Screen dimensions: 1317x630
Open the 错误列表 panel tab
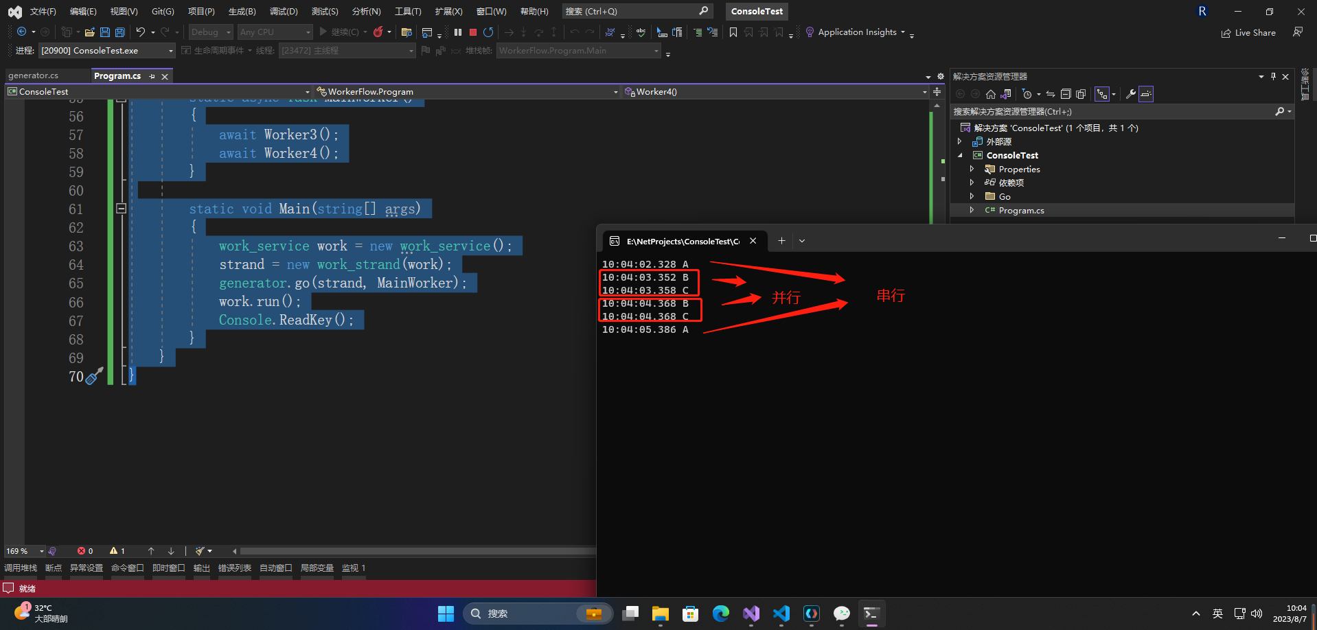coord(234,568)
